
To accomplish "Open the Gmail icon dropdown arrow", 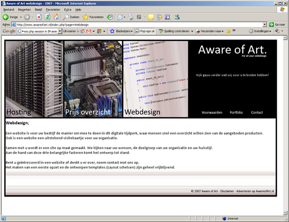I will (94, 31).
